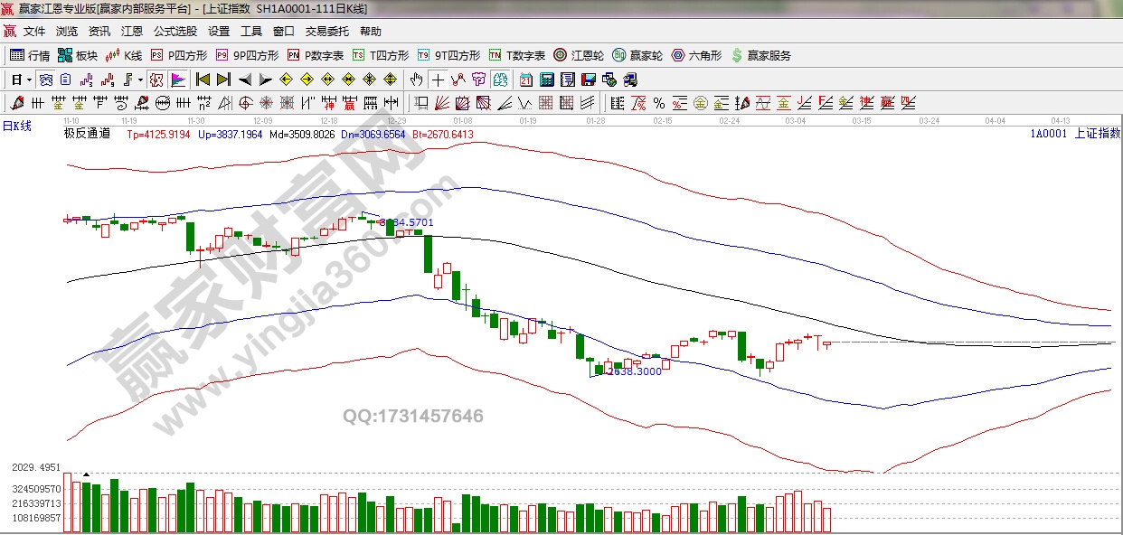The image size is (1123, 535).
Task: Click the yellow diamond with a right arrow
Action: (x=307, y=79)
